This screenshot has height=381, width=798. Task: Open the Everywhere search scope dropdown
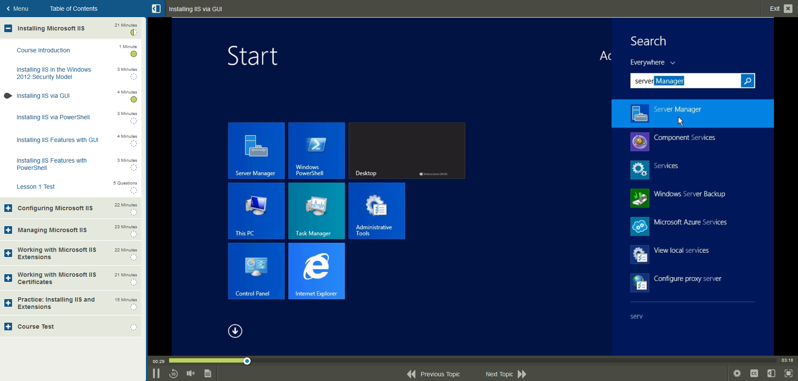click(652, 62)
